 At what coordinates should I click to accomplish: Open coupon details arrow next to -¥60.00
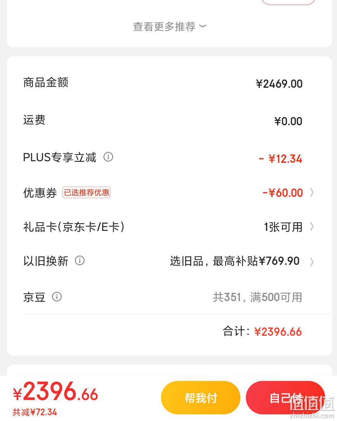[312, 193]
